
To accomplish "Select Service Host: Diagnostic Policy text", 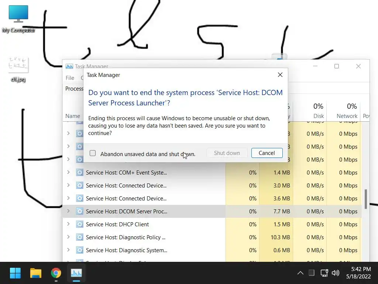I will tap(126, 237).
